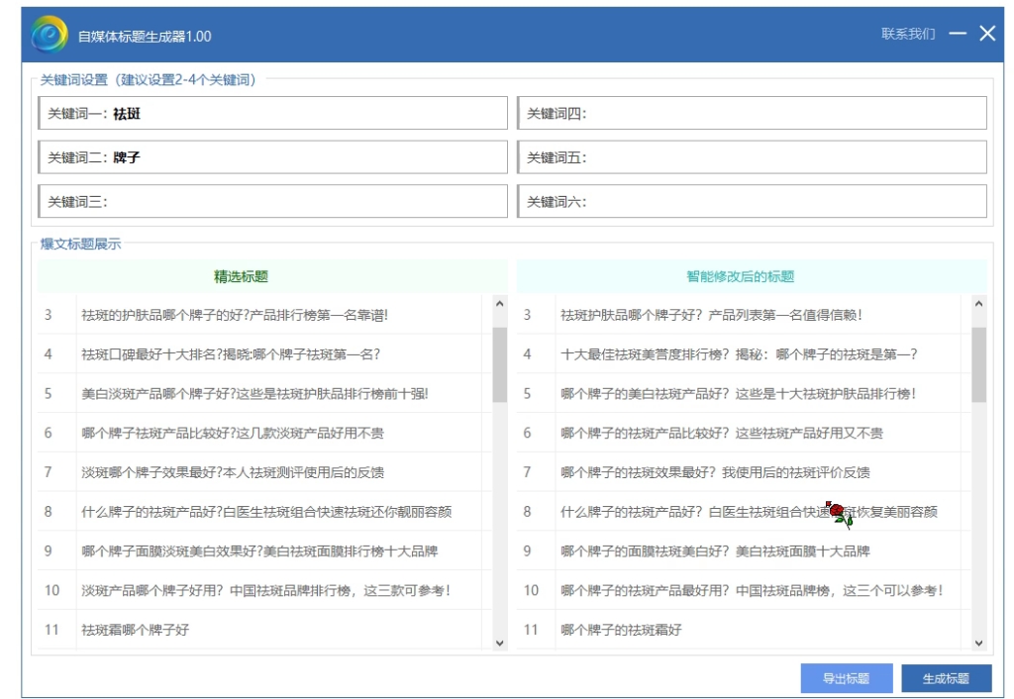
Task: Select row 8 mentioning 白医生 in the right list
Action: tap(753, 510)
